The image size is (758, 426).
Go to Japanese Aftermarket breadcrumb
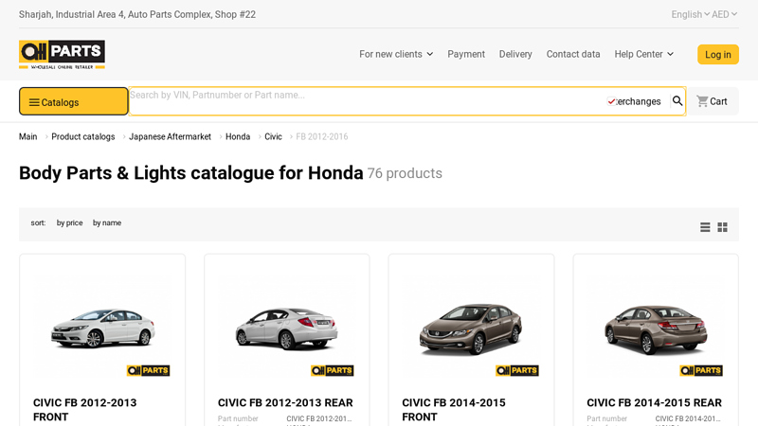point(171,136)
